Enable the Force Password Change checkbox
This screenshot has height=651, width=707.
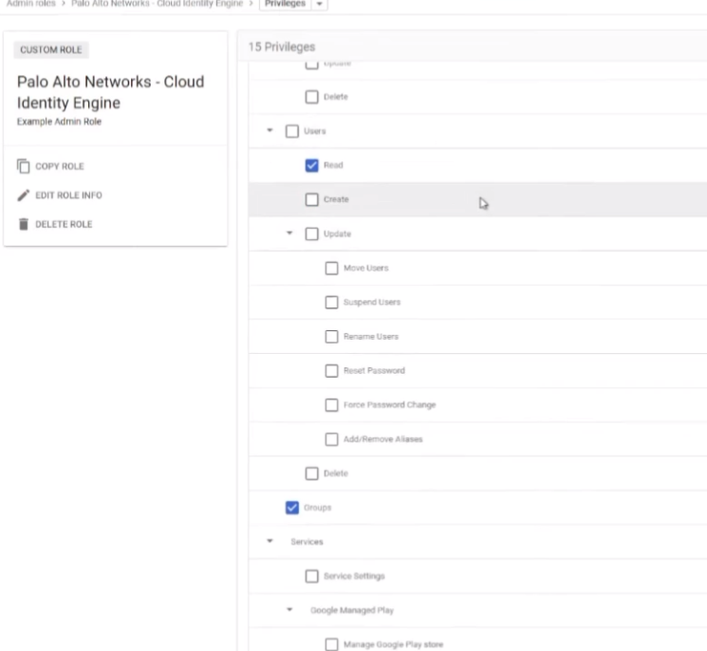coord(331,405)
